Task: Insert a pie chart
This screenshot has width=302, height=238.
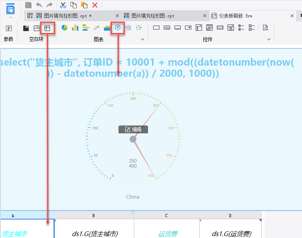Action: pos(65,28)
